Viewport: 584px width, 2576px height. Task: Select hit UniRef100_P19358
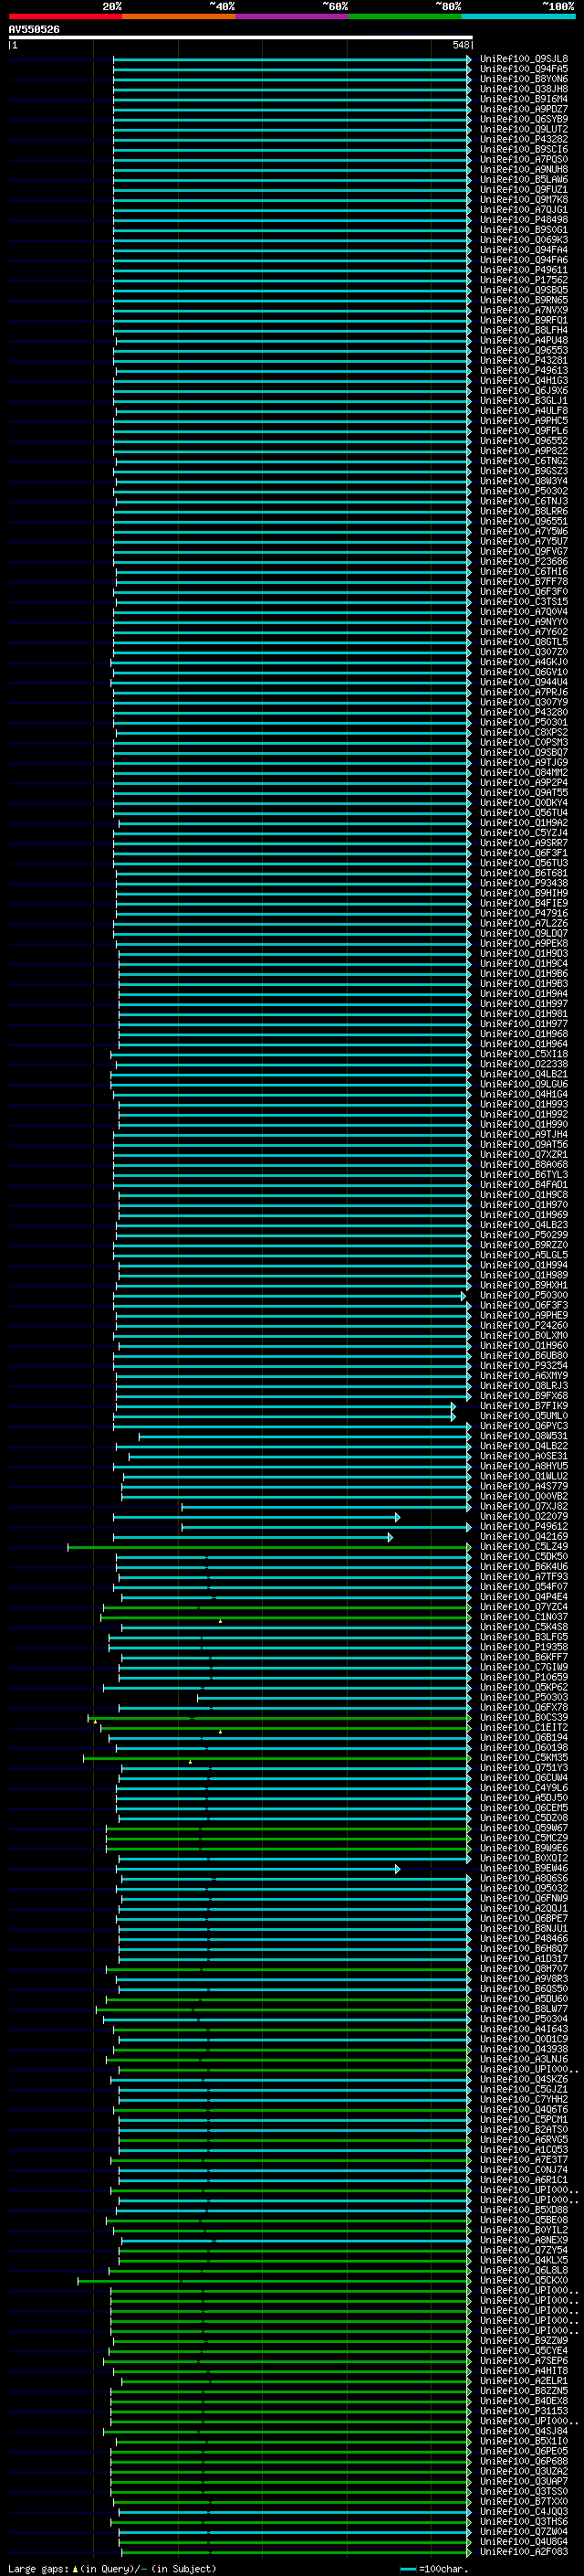click(524, 1647)
